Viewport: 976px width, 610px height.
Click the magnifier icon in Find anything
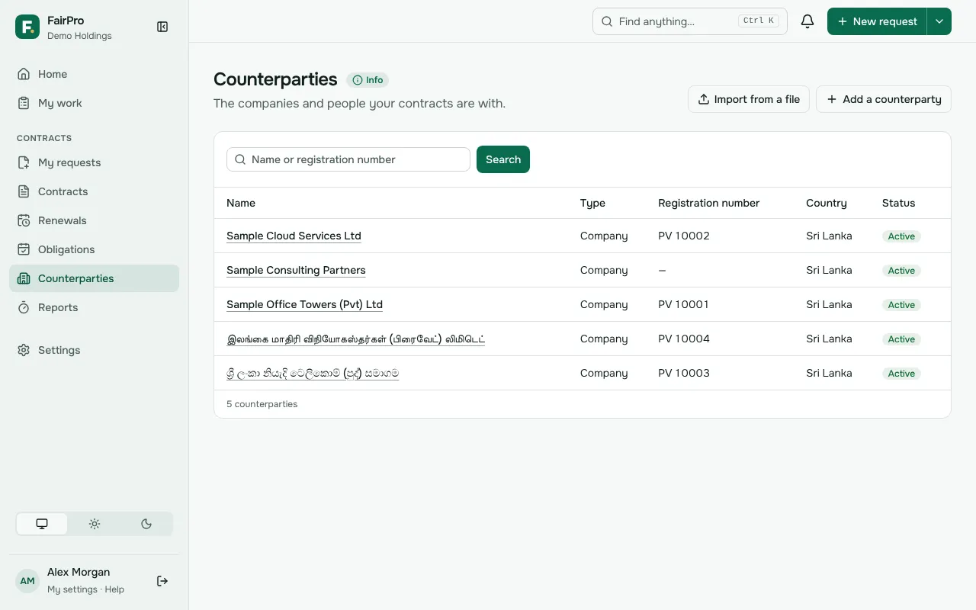pos(607,21)
